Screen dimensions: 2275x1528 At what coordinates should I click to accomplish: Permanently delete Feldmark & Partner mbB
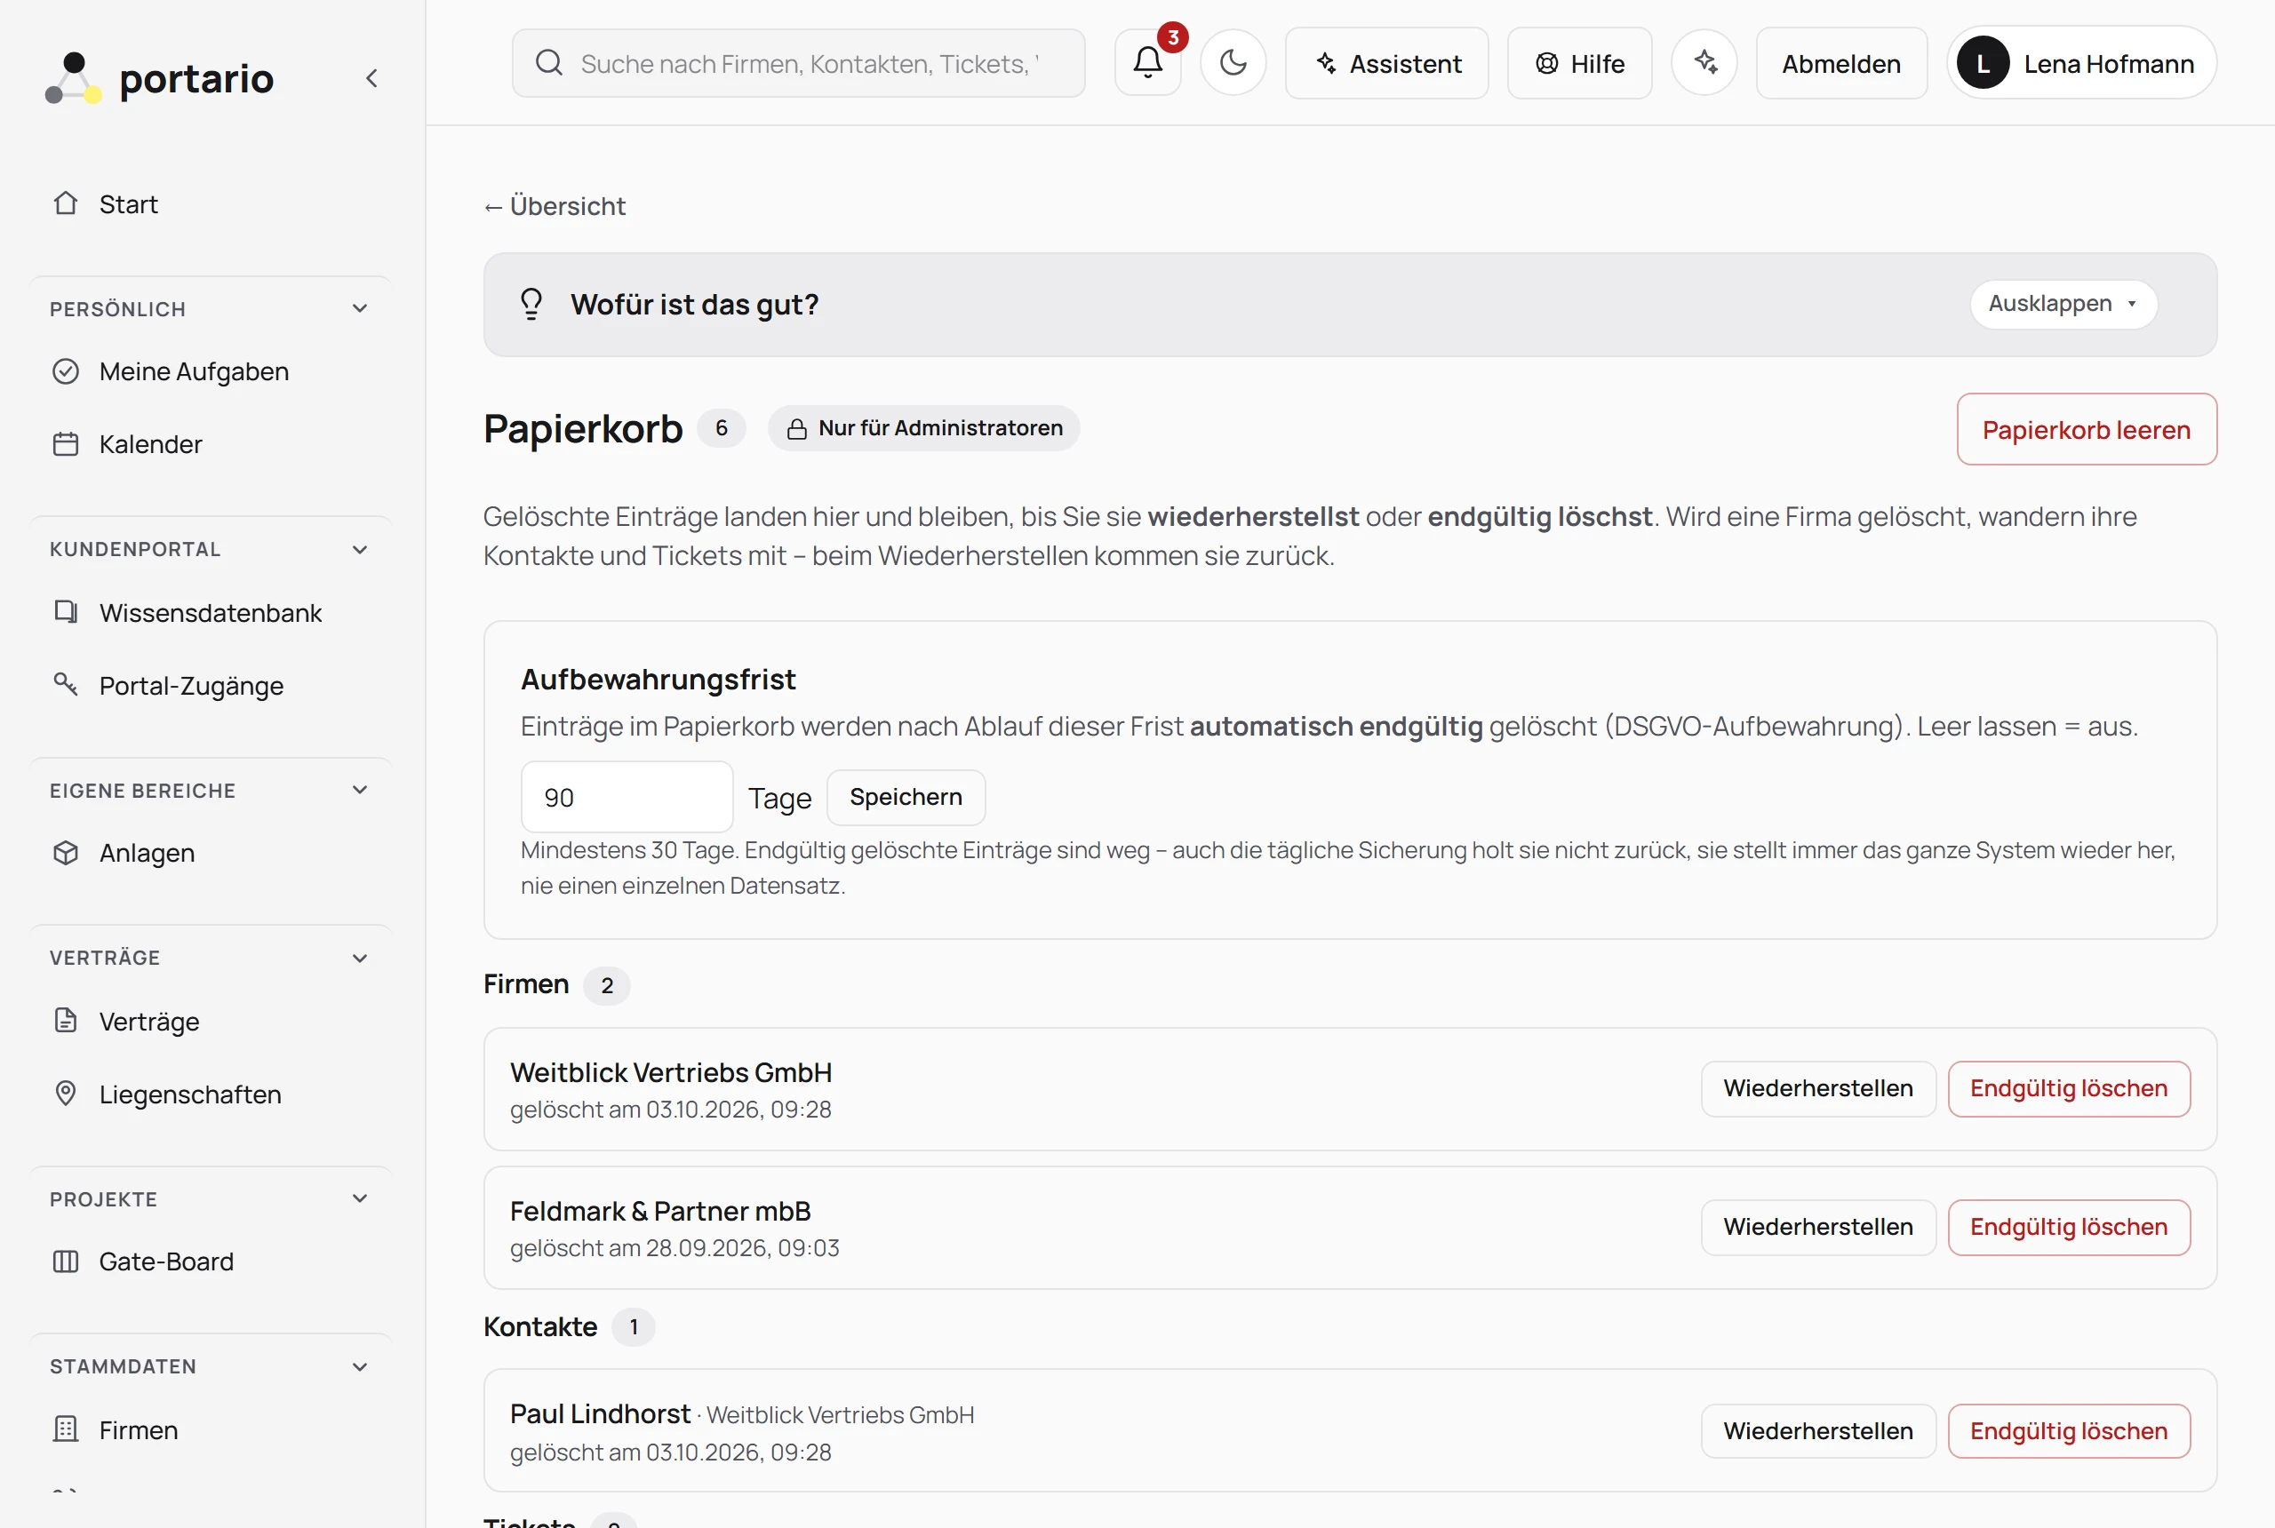click(x=2068, y=1227)
